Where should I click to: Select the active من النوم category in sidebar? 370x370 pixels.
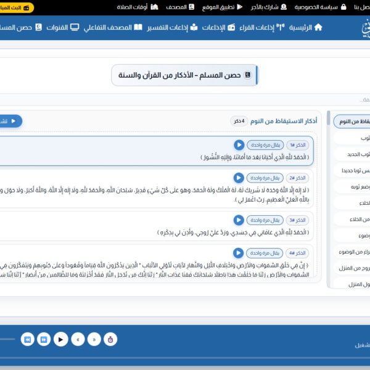[353, 121]
